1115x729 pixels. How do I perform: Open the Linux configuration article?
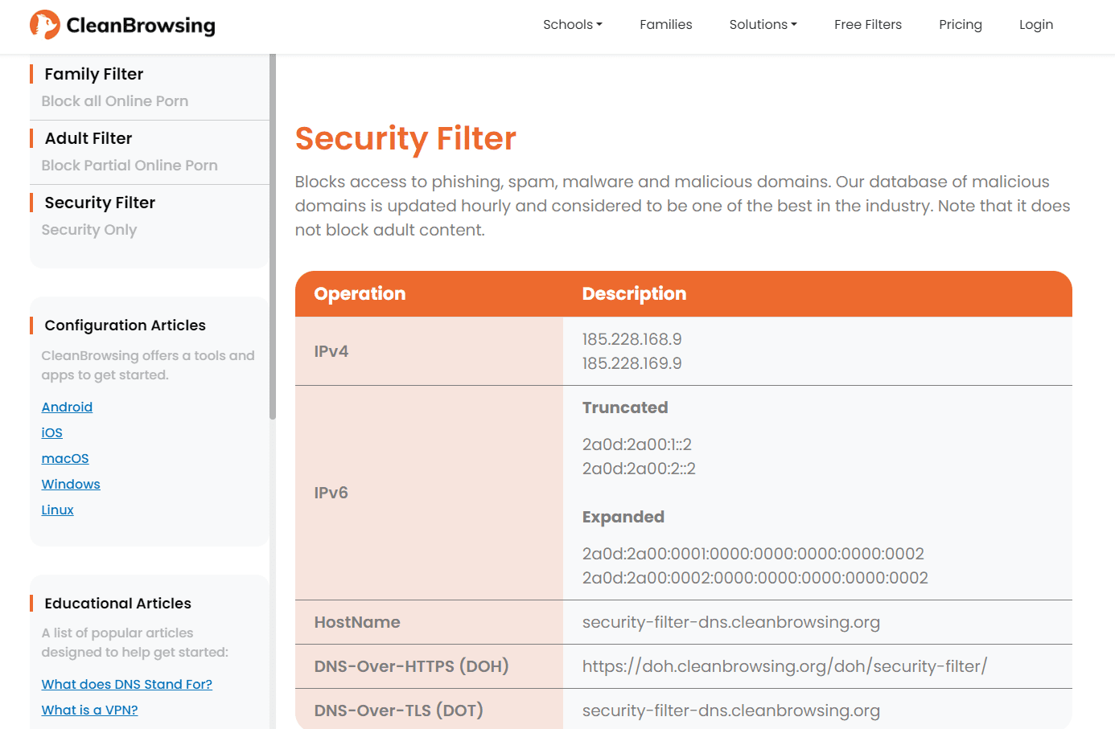(x=58, y=510)
